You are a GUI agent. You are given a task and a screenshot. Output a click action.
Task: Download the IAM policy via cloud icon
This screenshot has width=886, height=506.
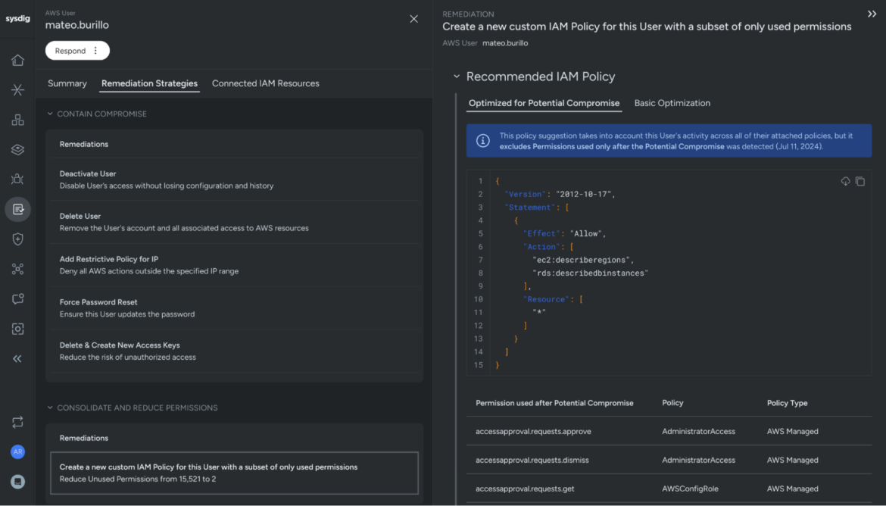pos(847,181)
